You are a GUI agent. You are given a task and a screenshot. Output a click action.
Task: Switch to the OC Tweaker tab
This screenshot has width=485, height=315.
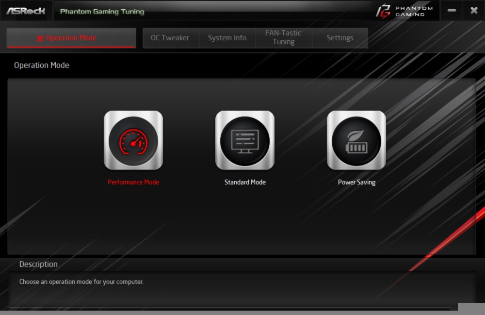pyautogui.click(x=170, y=38)
